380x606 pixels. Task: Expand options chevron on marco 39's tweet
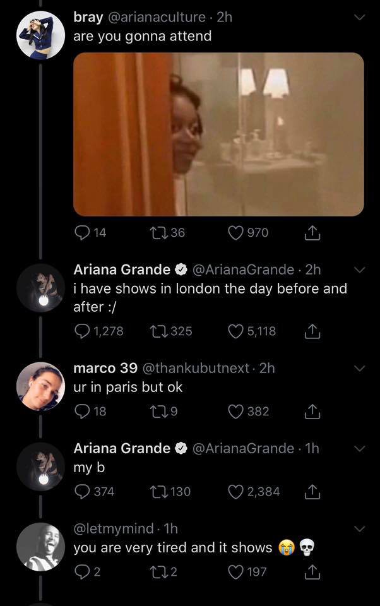point(360,369)
